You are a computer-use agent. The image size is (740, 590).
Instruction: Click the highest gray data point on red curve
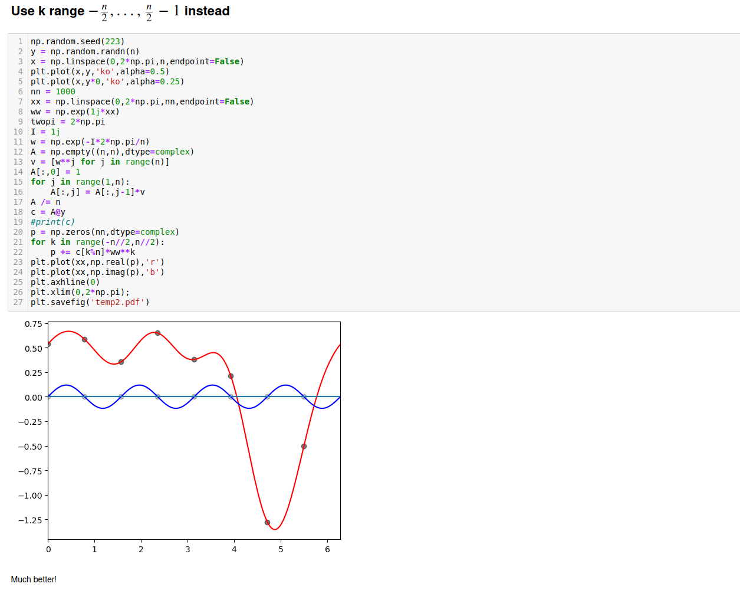157,333
